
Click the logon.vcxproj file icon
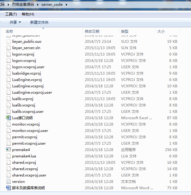[x=8, y=60]
